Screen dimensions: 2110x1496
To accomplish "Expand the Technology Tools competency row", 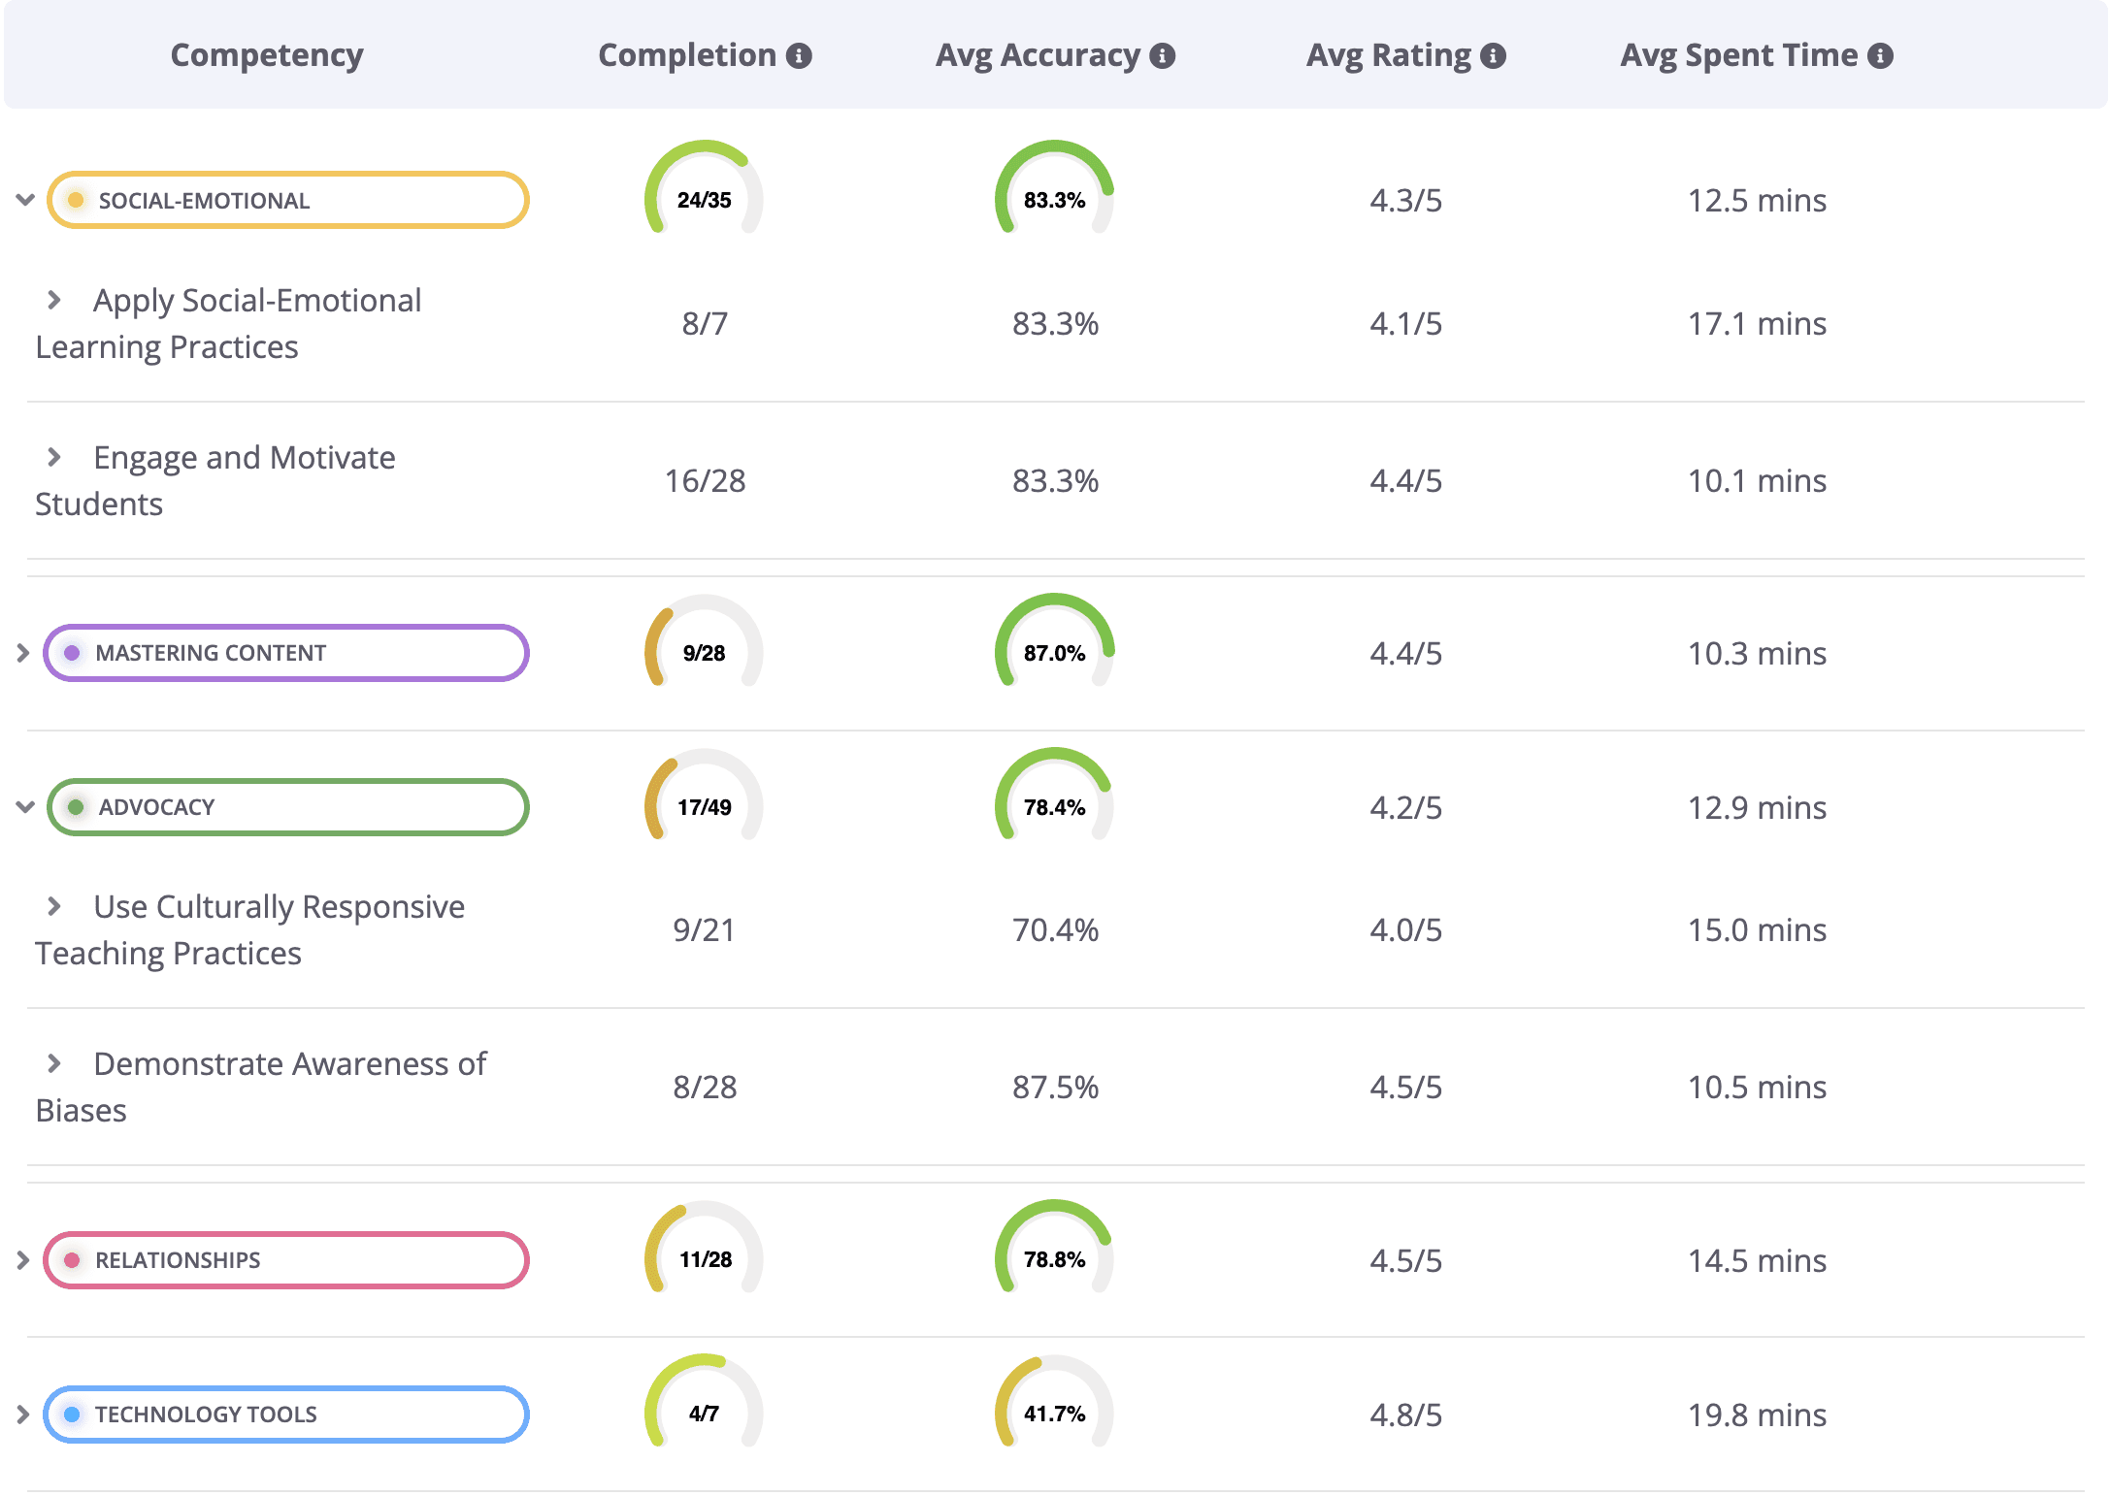I will [23, 1415].
